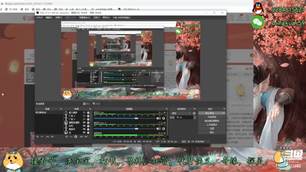Open the 渐变 transition type dropdown
Image resolution: width=306 pixels, height=172 pixels.
click(x=181, y=113)
